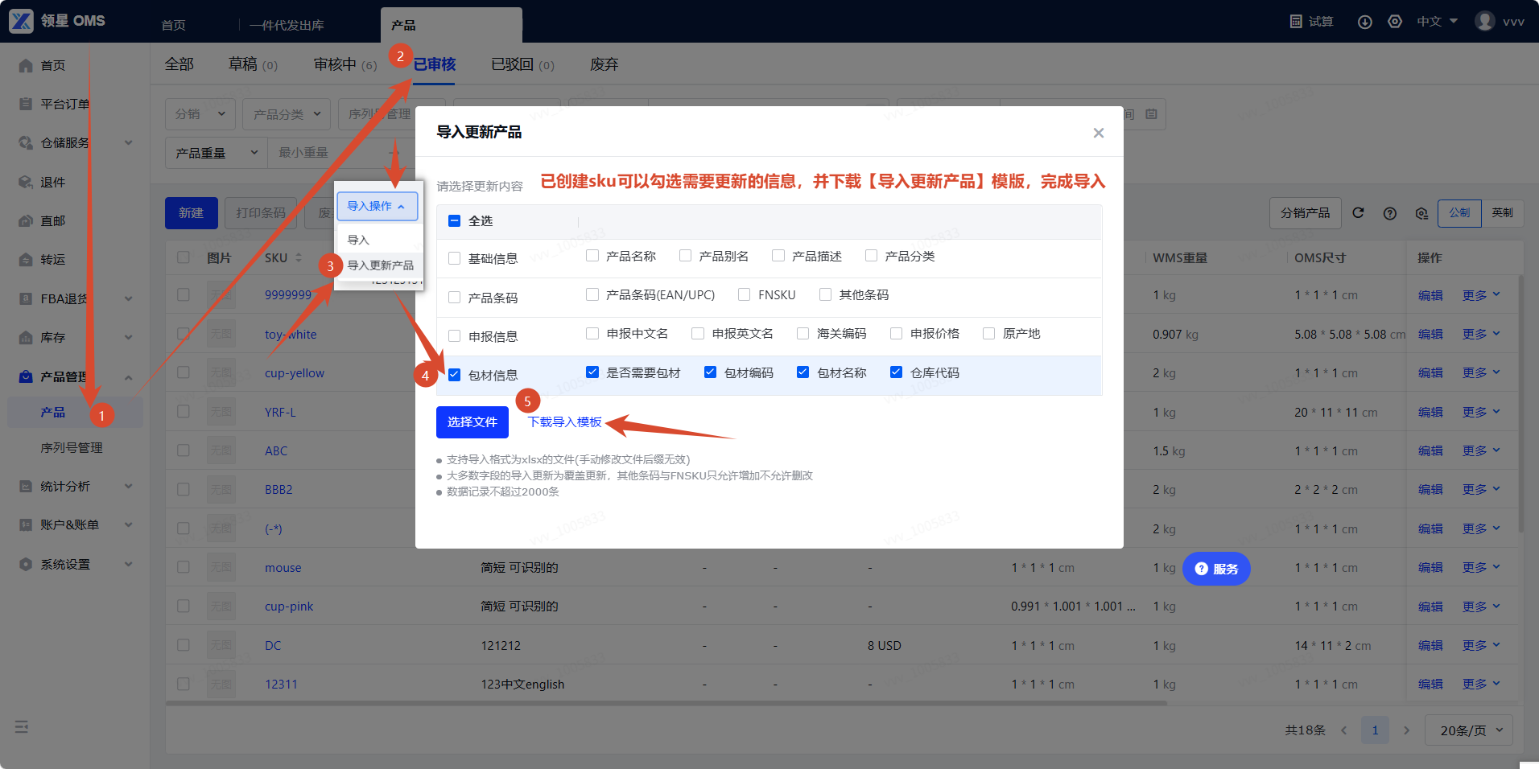Screen dimensions: 1539x769
Task: Switch to the 审核中 tab
Action: pos(345,64)
